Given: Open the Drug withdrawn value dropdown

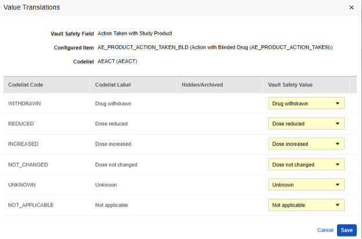Looking at the screenshot, I should pyautogui.click(x=306, y=104).
